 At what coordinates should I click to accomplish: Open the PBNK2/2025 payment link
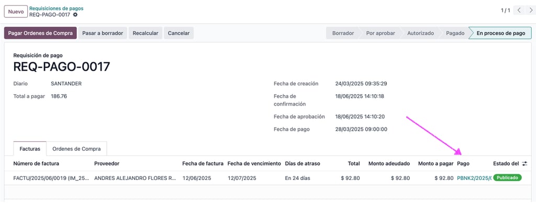point(474,178)
